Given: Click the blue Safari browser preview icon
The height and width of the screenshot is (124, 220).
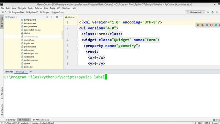Looking at the screenshot, I should pyautogui.click(x=207, y=25).
